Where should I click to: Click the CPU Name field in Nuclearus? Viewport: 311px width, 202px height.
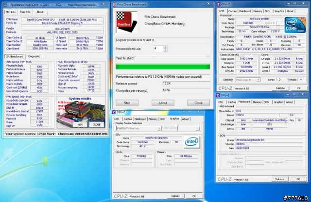pyautogui.click(x=62, y=19)
